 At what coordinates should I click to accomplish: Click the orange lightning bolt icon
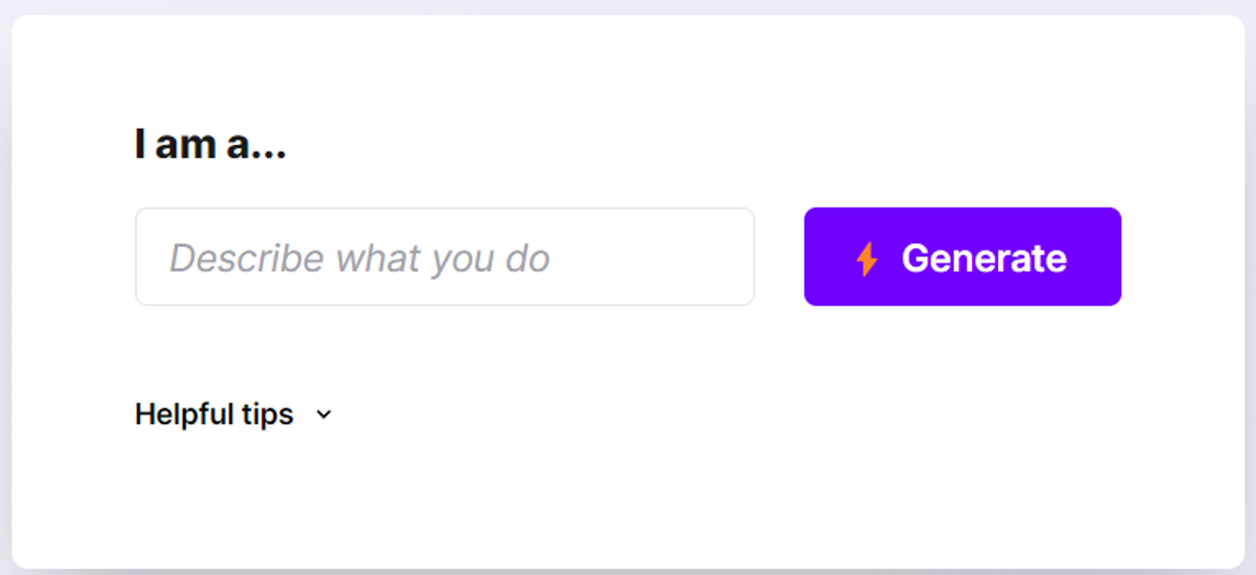(x=867, y=259)
